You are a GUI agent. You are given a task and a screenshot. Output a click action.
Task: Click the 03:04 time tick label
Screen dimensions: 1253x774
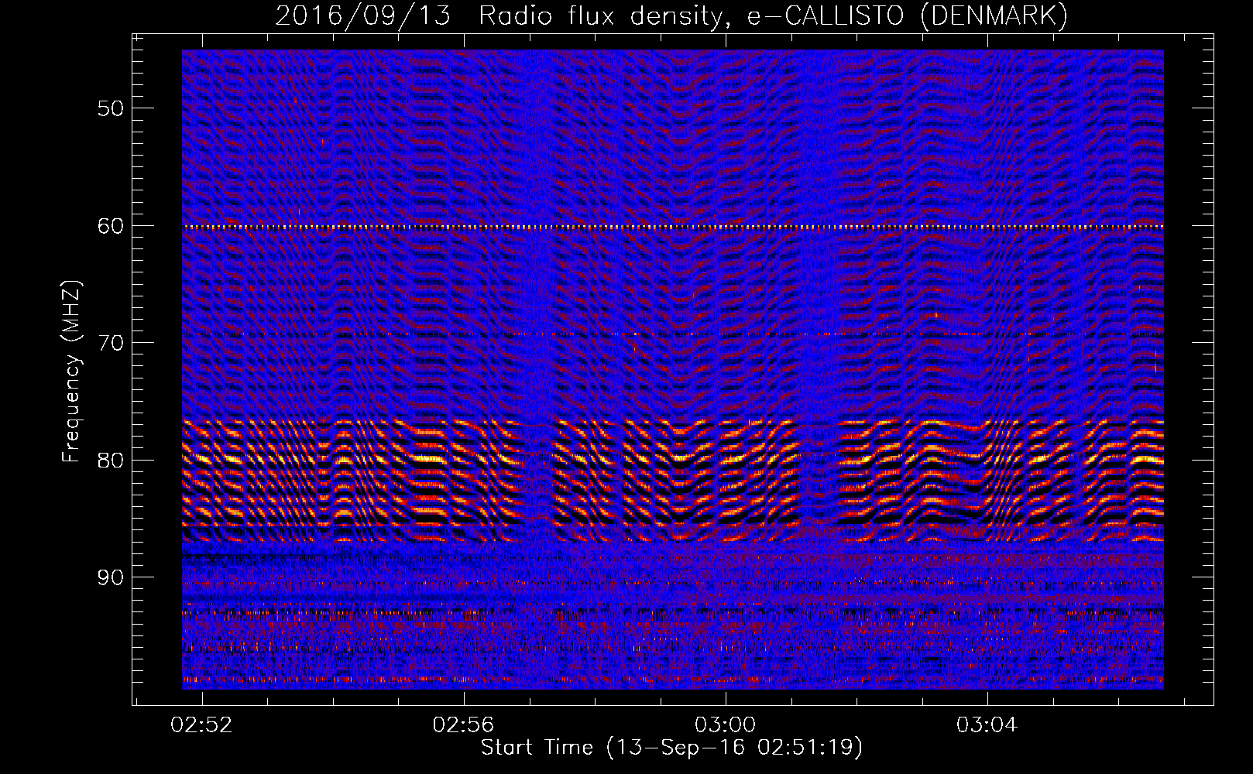coord(987,725)
